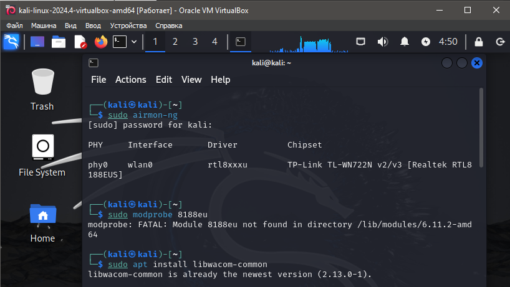Lock the screen with padlock icon

tap(478, 42)
